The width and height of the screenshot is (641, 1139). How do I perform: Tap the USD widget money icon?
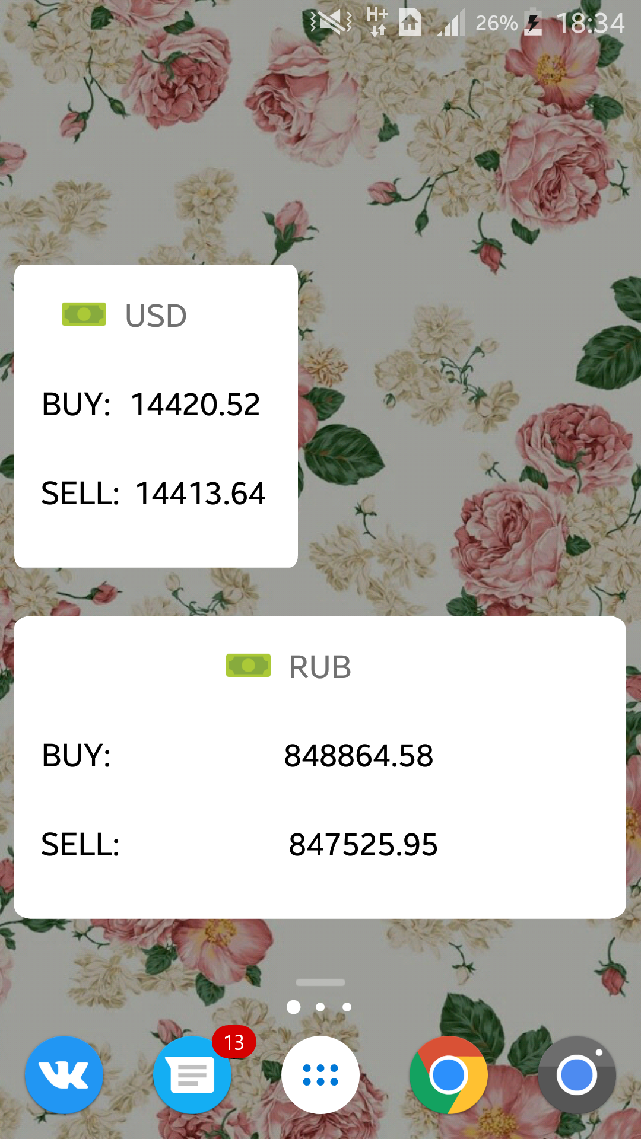tap(84, 314)
